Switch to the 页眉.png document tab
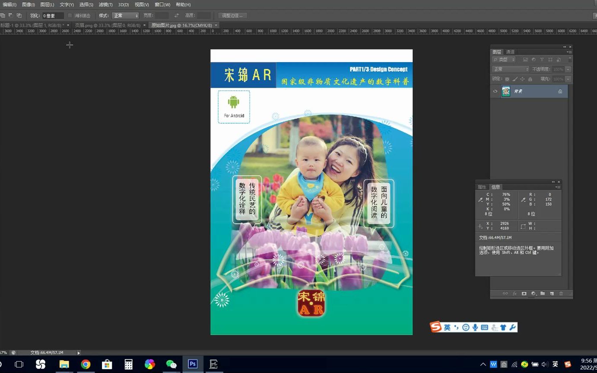 tap(108, 25)
